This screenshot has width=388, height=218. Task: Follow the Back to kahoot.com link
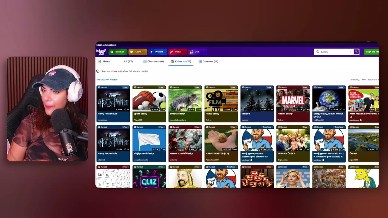point(106,45)
